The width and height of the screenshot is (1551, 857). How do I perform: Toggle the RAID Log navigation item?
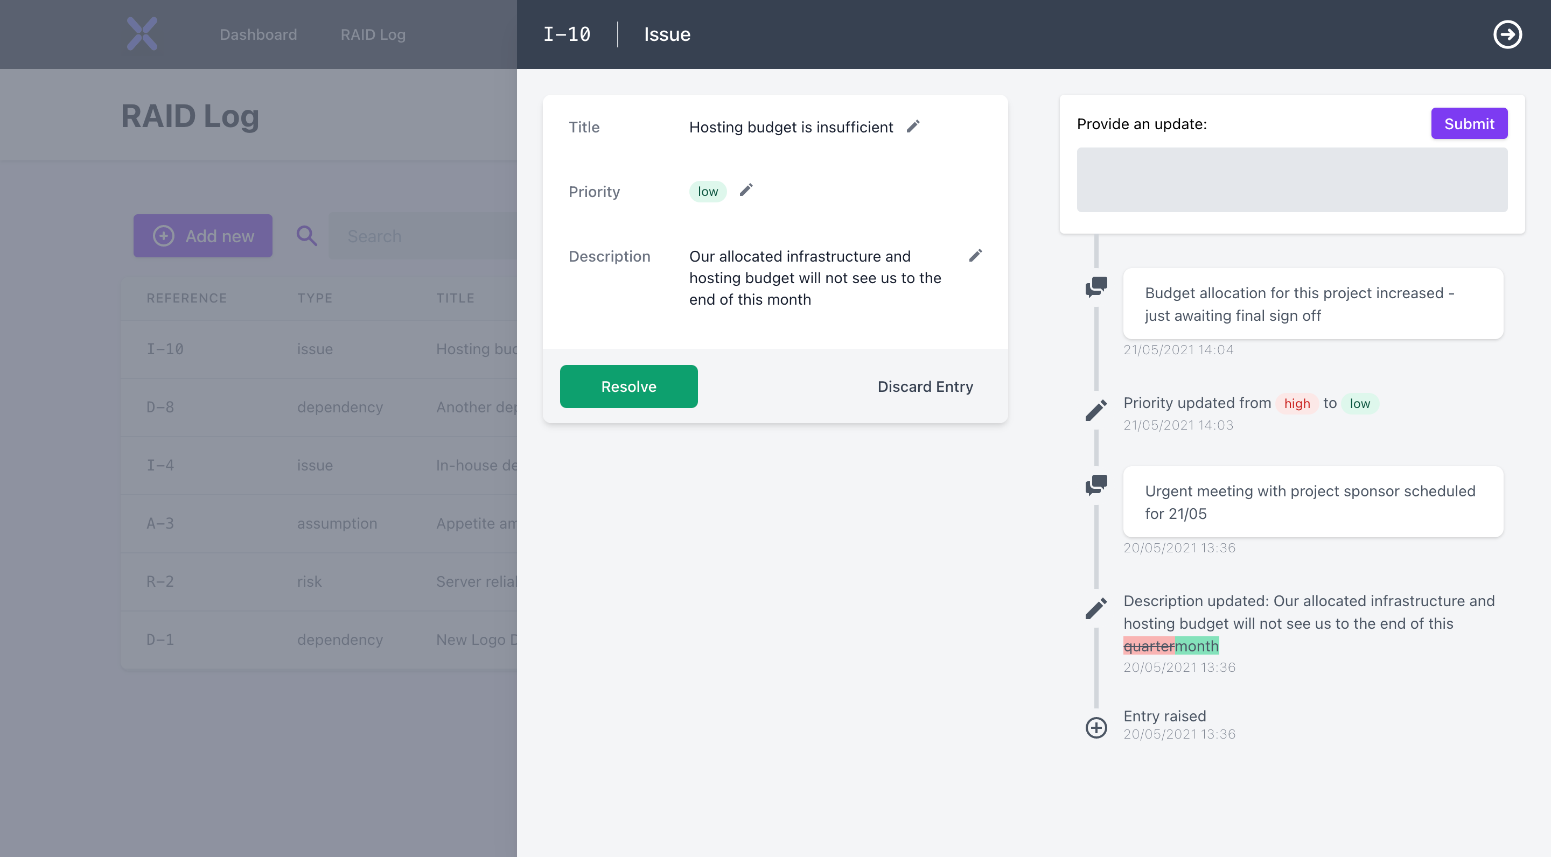[x=373, y=34]
